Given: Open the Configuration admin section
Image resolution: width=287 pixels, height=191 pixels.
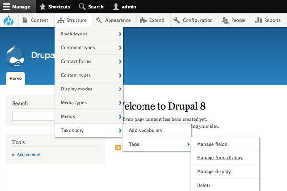Looking at the screenshot, I should [195, 20].
